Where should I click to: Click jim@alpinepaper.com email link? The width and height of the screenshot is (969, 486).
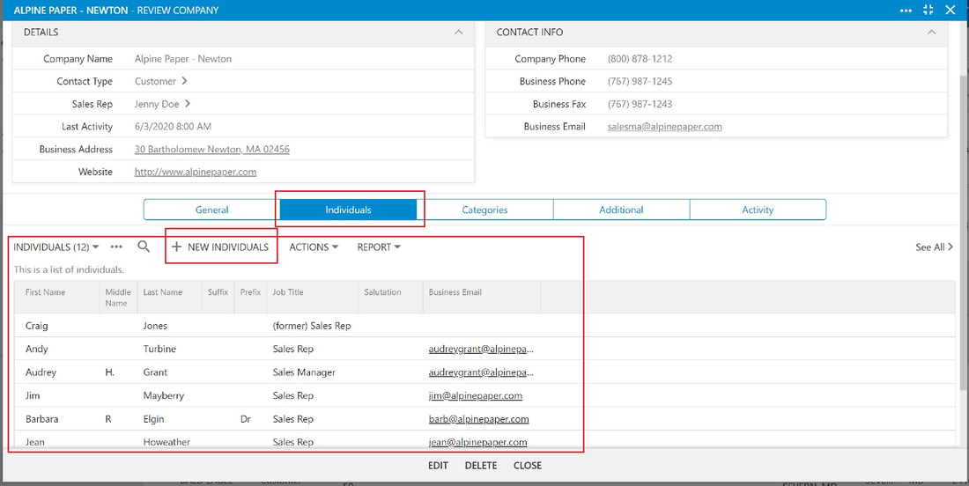pos(476,396)
